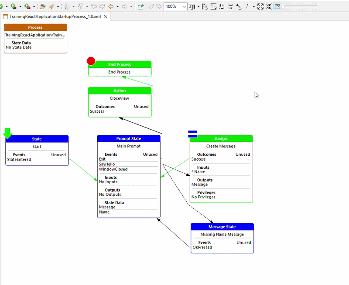Open dropdown next to the line tool
The width and height of the screenshot is (349, 285).
[254, 7]
